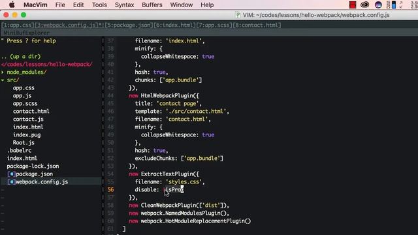
Task: Click 'webpack.HotModuleReplacementPlugin()' on line 60
Action: click(x=196, y=221)
